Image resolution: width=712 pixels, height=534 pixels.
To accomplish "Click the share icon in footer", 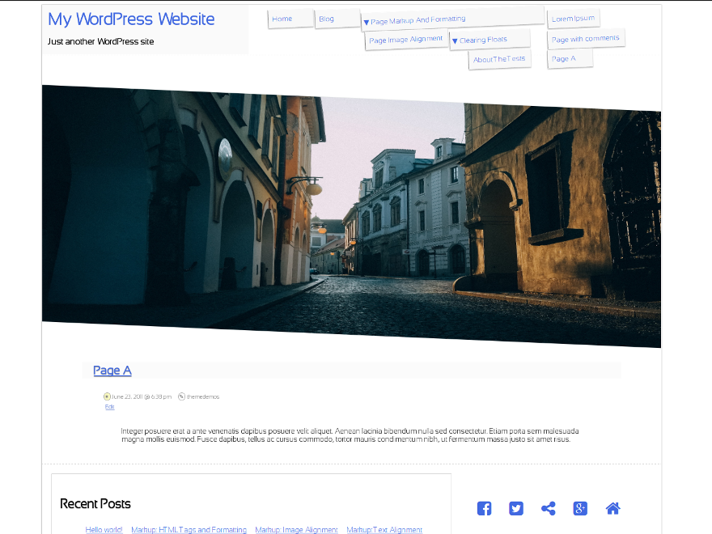I will (549, 508).
